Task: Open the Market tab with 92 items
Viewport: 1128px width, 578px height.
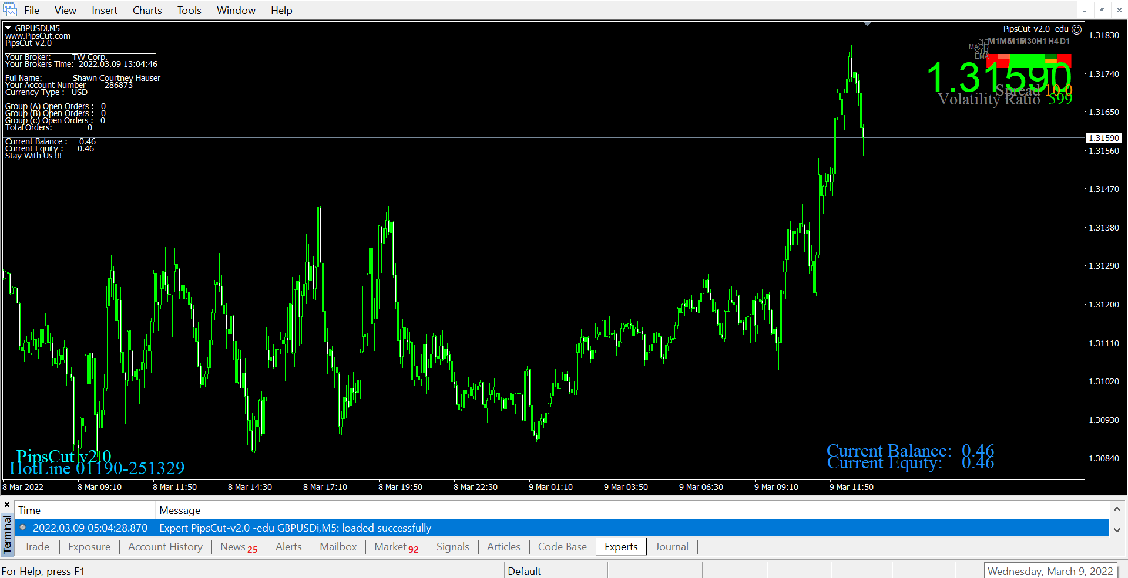Action: point(396,547)
